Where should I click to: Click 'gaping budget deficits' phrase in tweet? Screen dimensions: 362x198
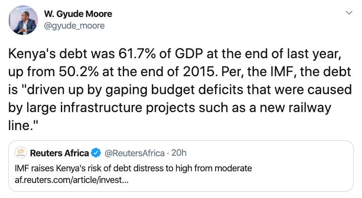tap(174, 90)
